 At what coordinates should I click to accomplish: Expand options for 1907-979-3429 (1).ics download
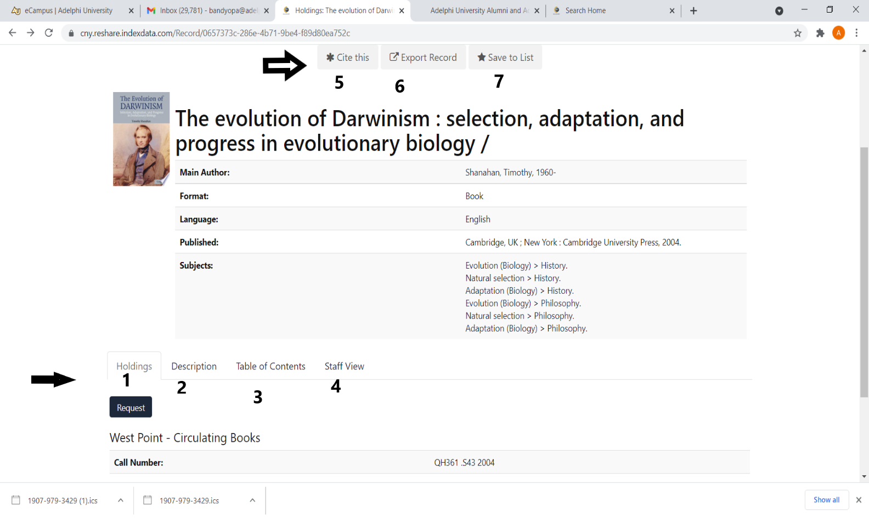[121, 500]
